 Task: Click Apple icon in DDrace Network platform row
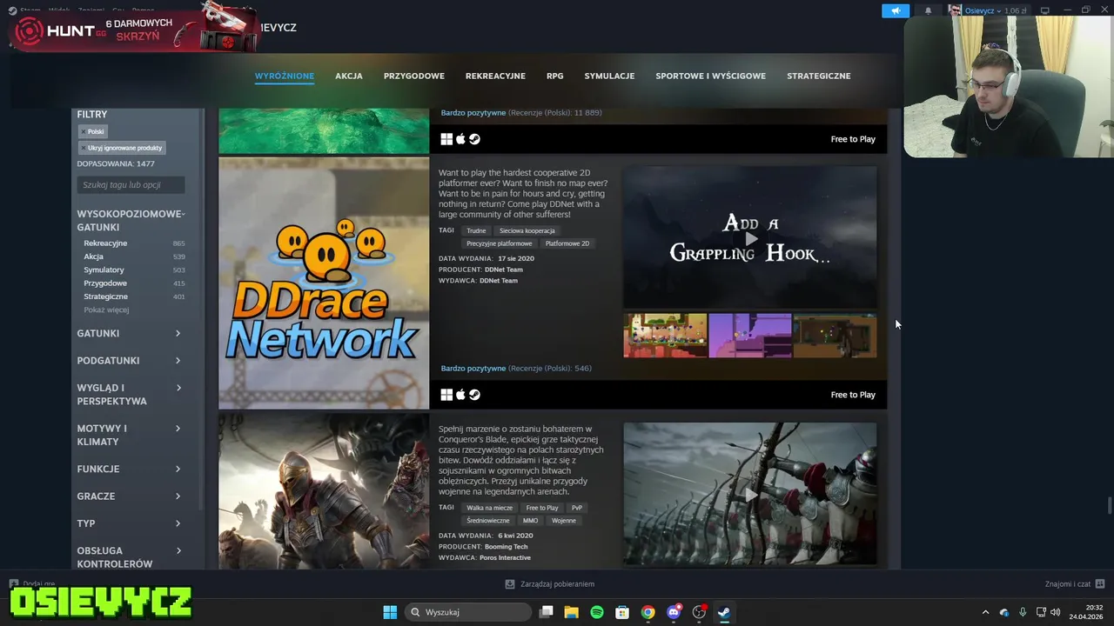(460, 395)
